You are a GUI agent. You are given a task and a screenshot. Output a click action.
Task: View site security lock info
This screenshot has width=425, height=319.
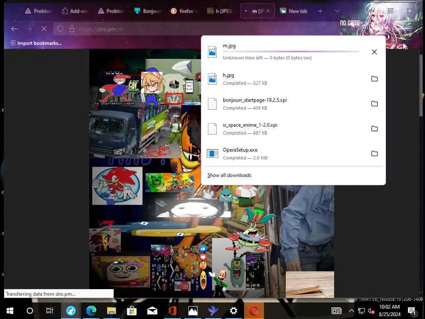tap(72, 29)
